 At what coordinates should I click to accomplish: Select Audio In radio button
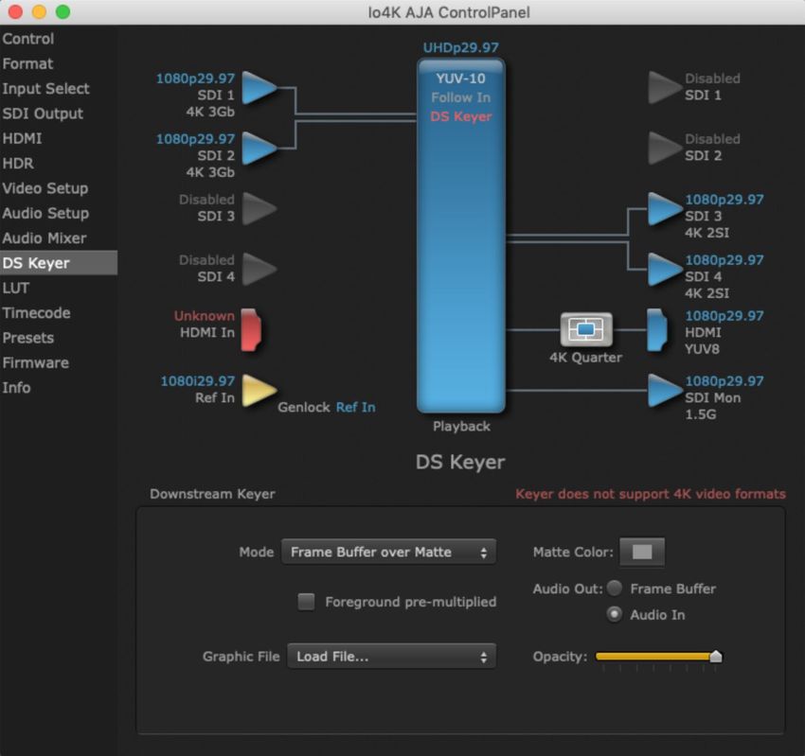[x=614, y=614]
